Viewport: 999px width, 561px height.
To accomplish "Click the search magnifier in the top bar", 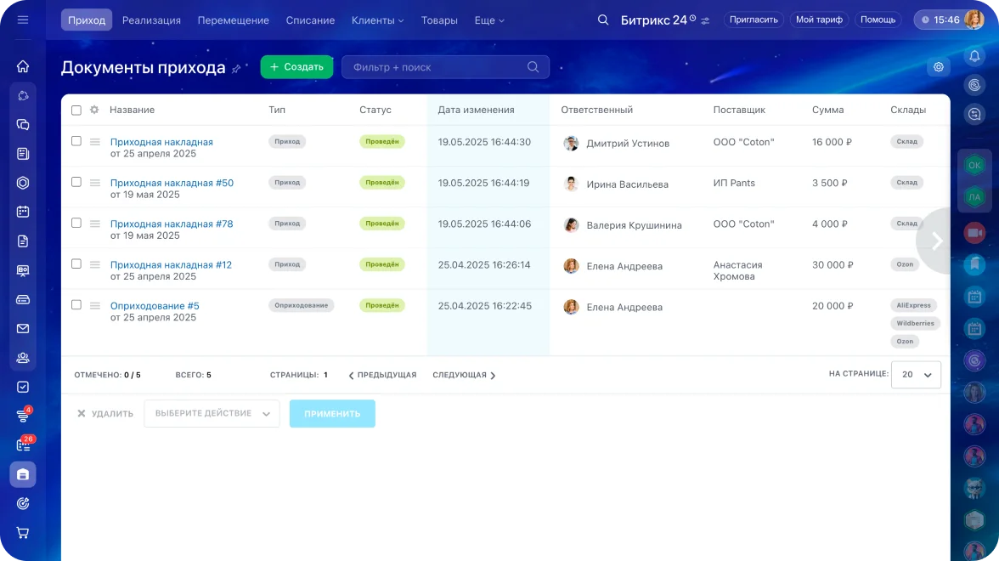I will [603, 20].
